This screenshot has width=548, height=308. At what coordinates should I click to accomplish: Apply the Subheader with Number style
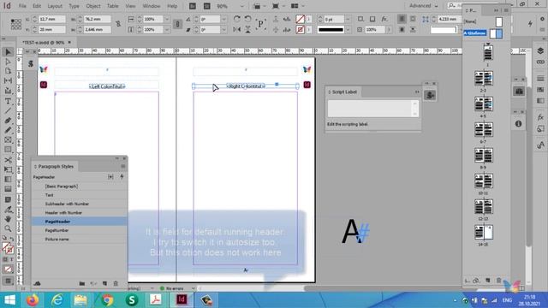(x=80, y=204)
